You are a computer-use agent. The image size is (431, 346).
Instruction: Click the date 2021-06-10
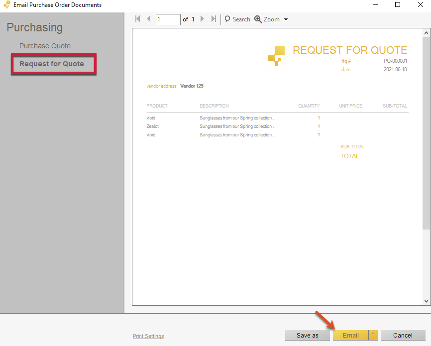(395, 69)
